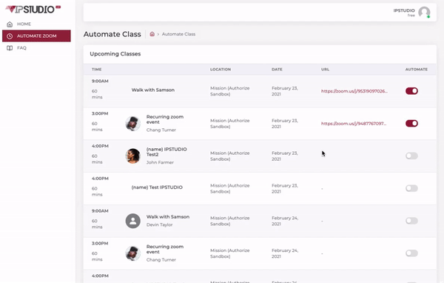Click the URL column header

325,69
